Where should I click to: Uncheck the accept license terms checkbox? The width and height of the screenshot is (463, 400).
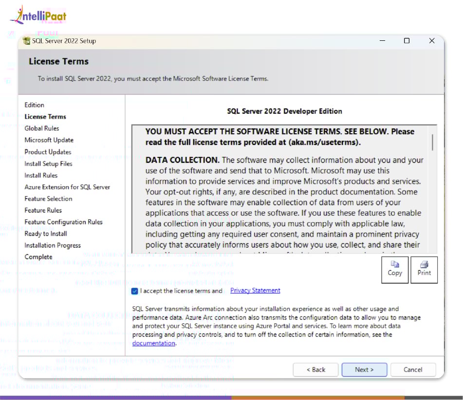134,291
